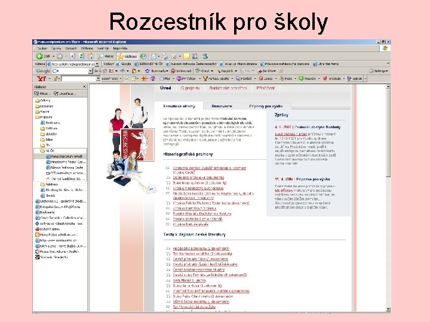Click the Yahoo toolbar search field
The image size is (430, 322).
click(81, 79)
